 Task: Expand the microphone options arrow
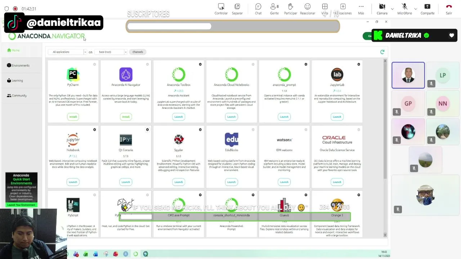click(416, 9)
